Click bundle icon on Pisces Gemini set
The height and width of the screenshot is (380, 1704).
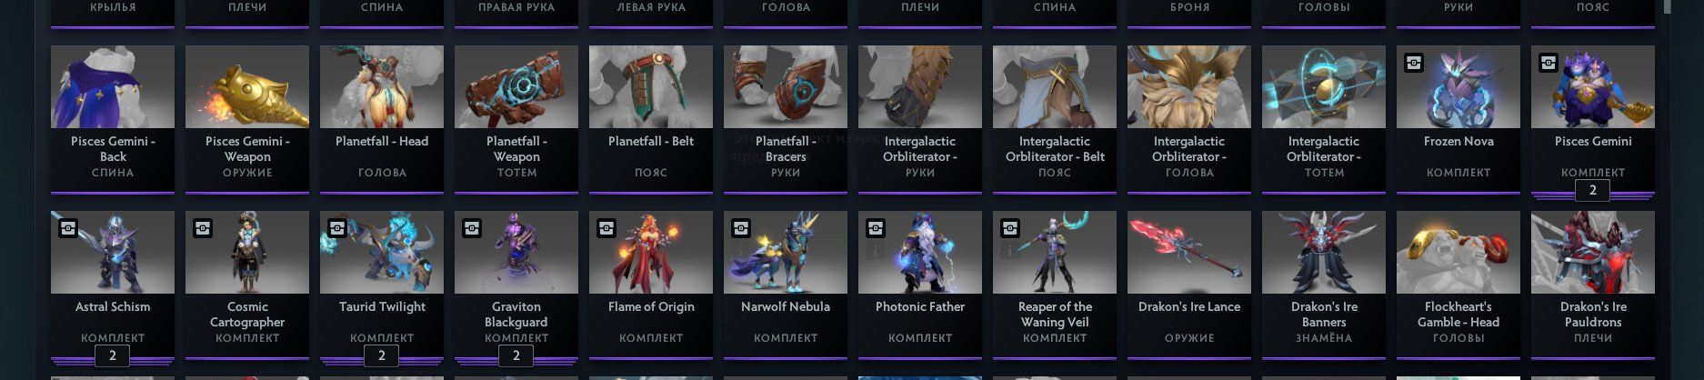tap(1548, 63)
